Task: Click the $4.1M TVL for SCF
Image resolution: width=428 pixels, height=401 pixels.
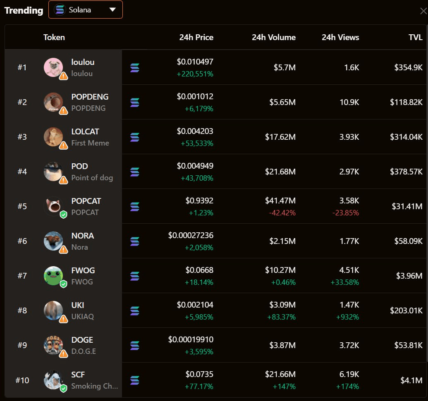Action: pos(411,380)
